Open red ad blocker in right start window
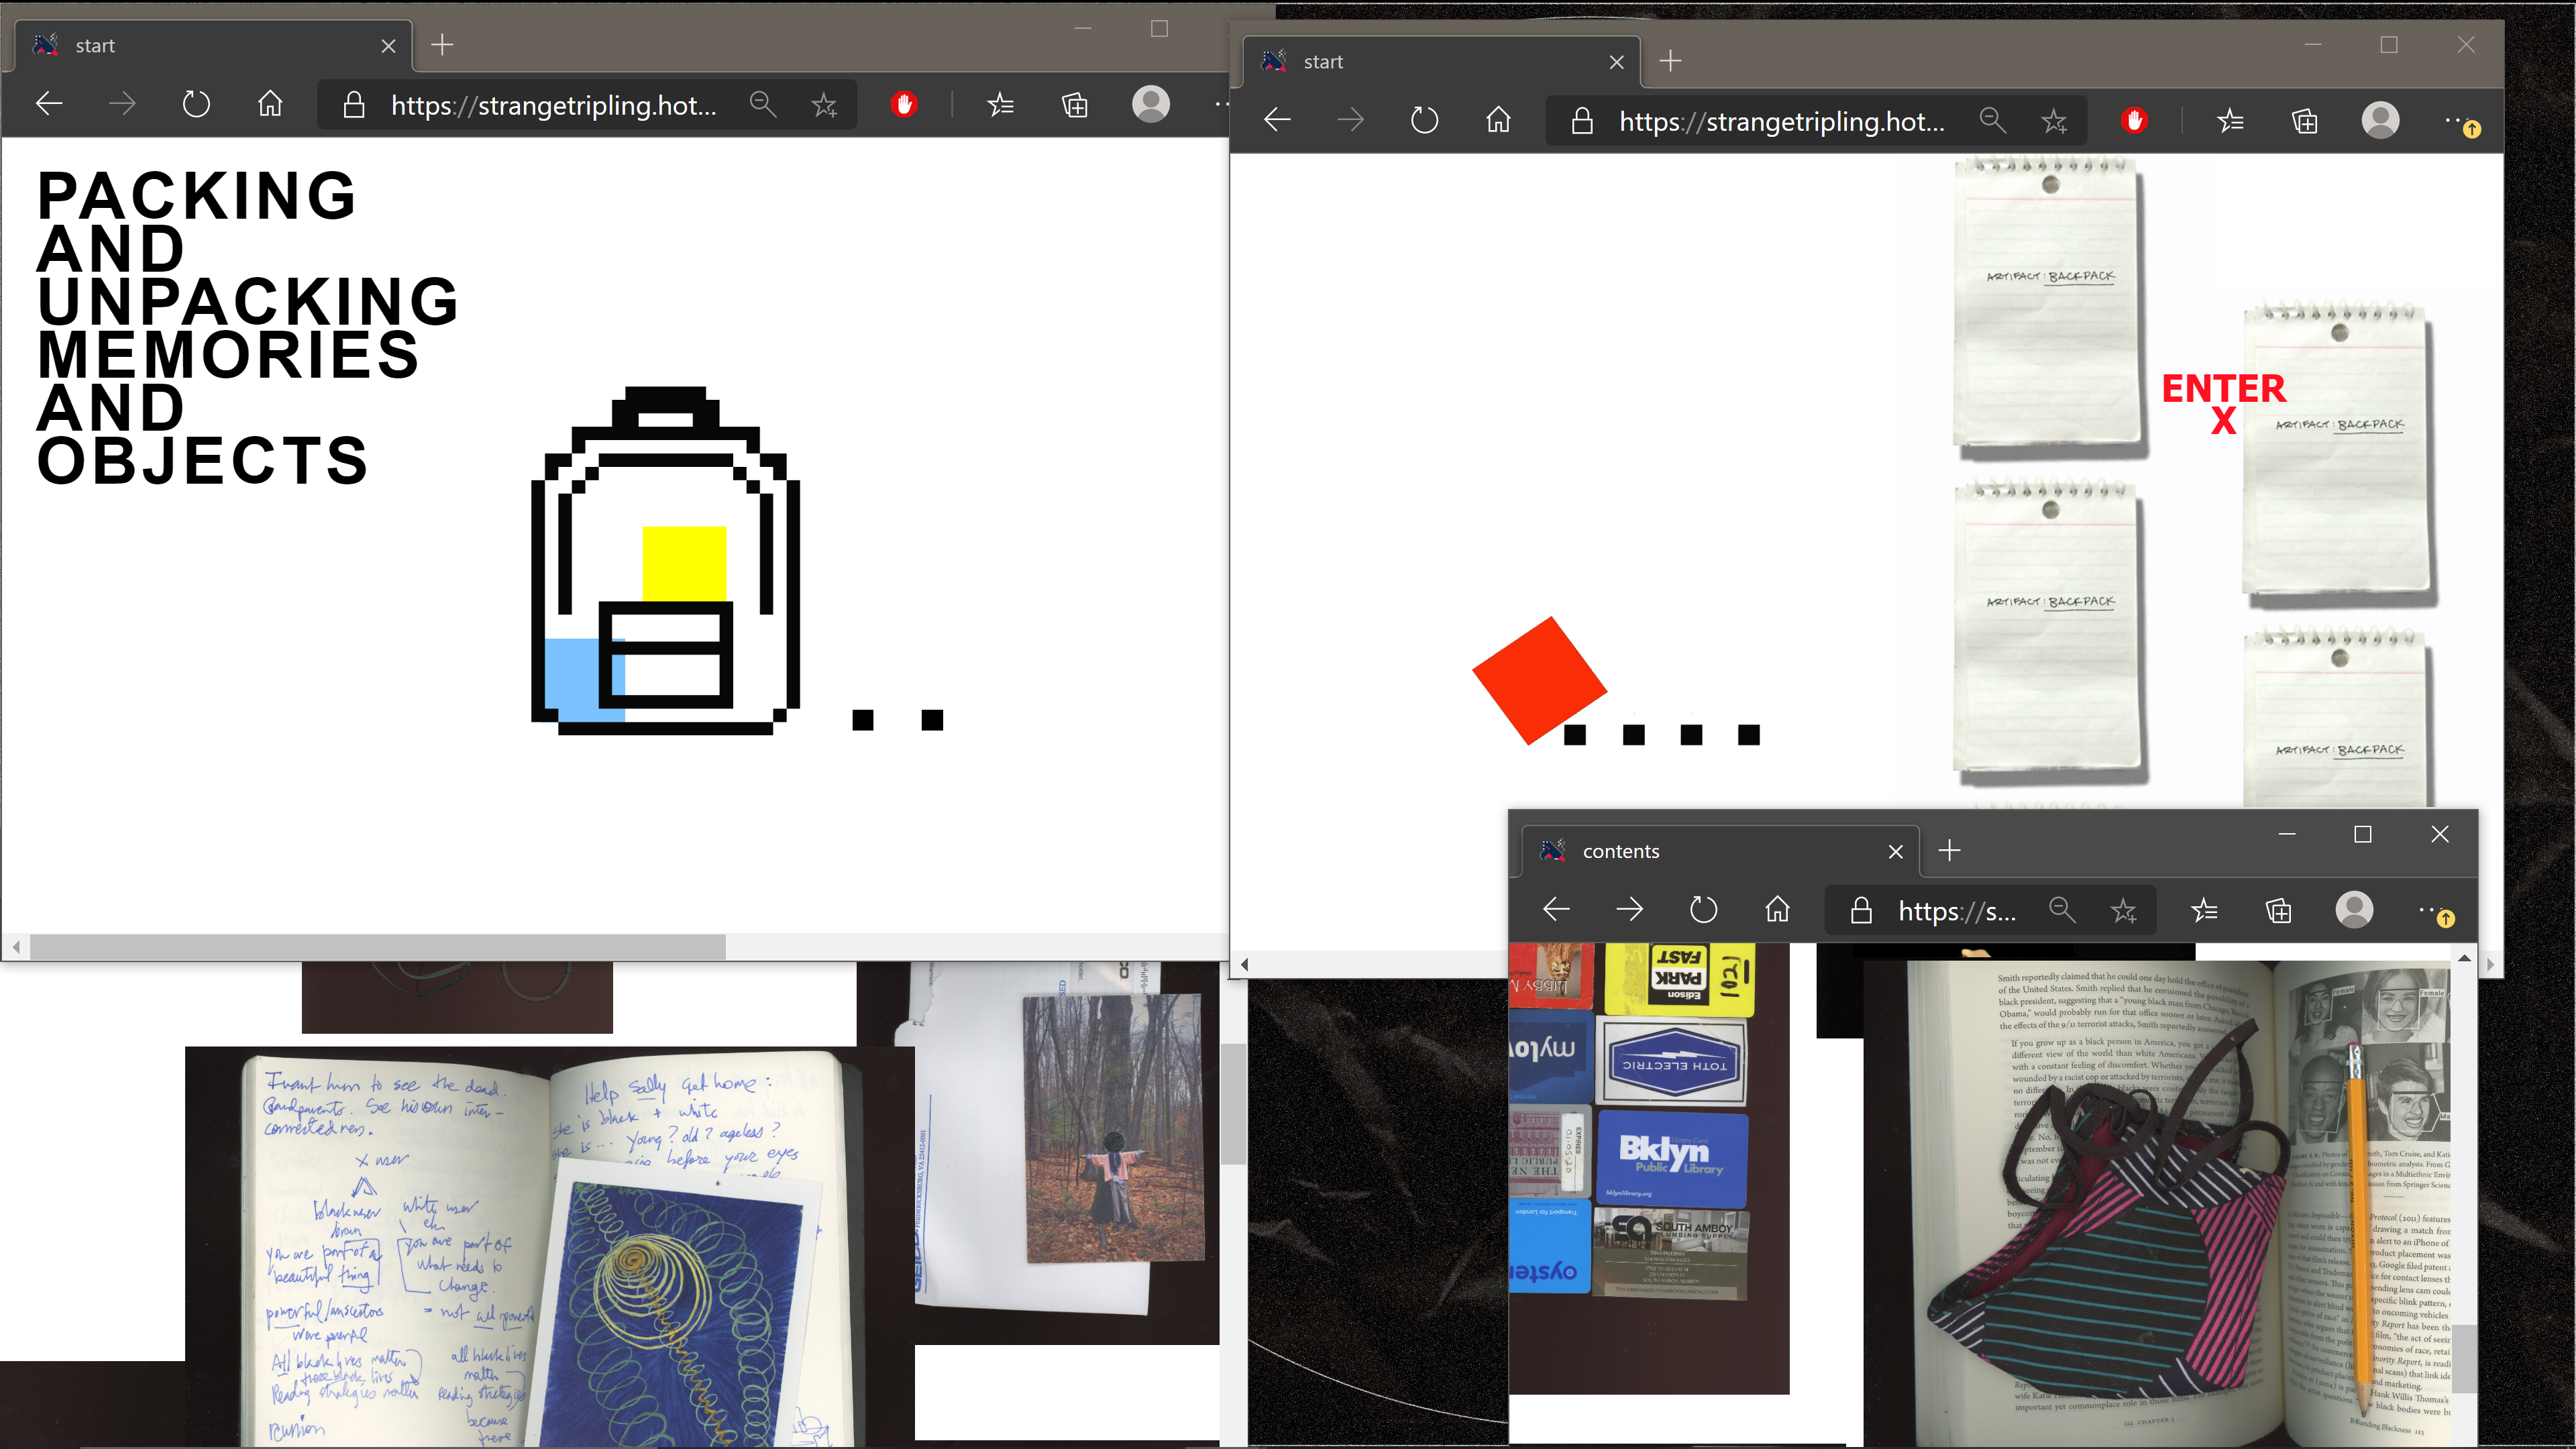This screenshot has height=1449, width=2576. 2134,121
